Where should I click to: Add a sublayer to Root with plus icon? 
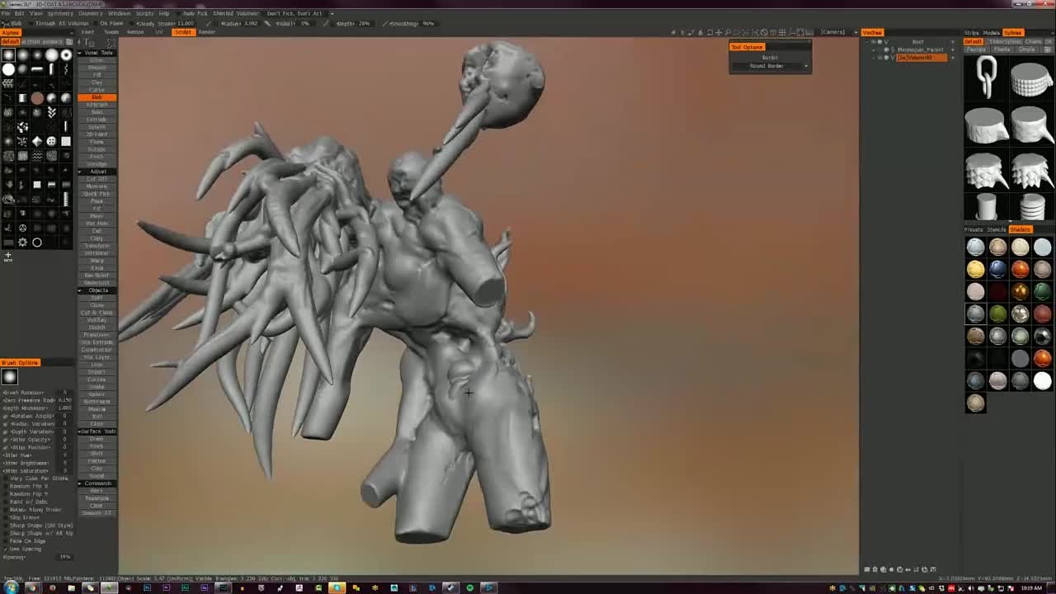(x=954, y=42)
